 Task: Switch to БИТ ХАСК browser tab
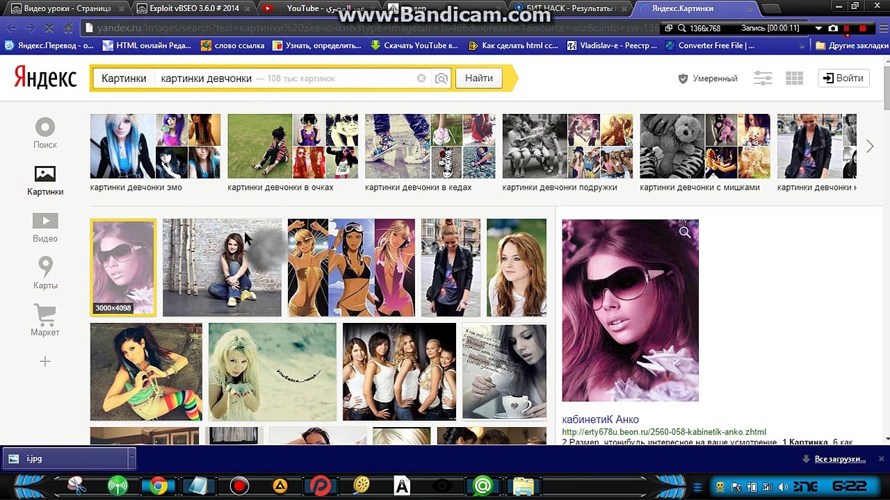click(565, 9)
